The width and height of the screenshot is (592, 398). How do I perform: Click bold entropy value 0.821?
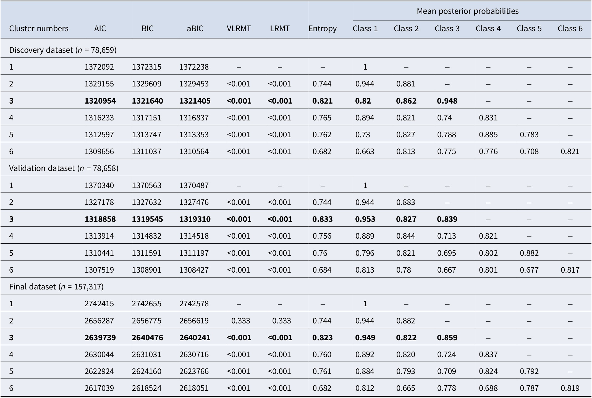click(x=323, y=101)
